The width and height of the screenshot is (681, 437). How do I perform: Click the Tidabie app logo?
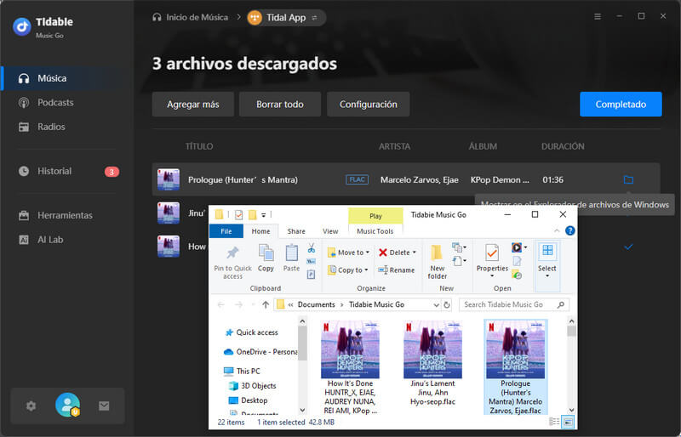pyautogui.click(x=22, y=26)
